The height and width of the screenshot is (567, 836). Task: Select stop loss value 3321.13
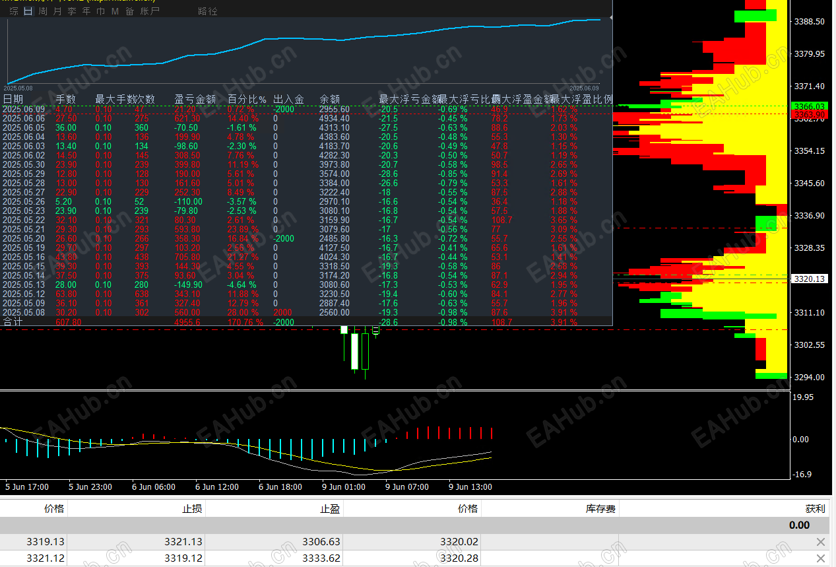[x=183, y=542]
